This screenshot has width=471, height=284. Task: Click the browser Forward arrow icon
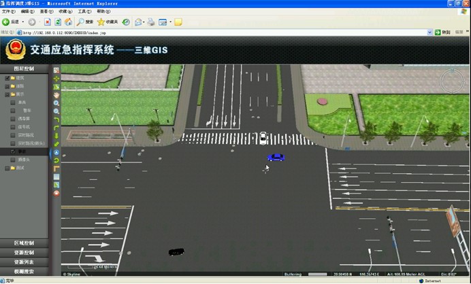32,22
